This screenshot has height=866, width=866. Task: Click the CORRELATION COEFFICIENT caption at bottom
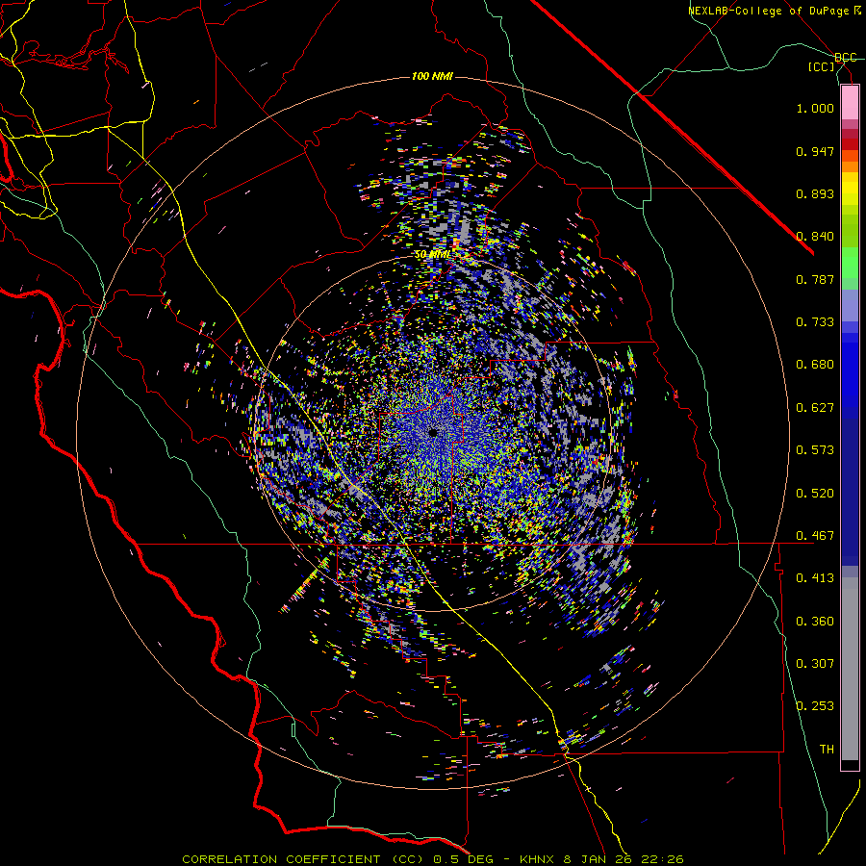tap(433, 859)
